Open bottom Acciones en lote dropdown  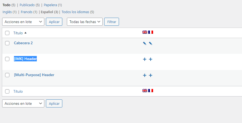tap(23, 103)
